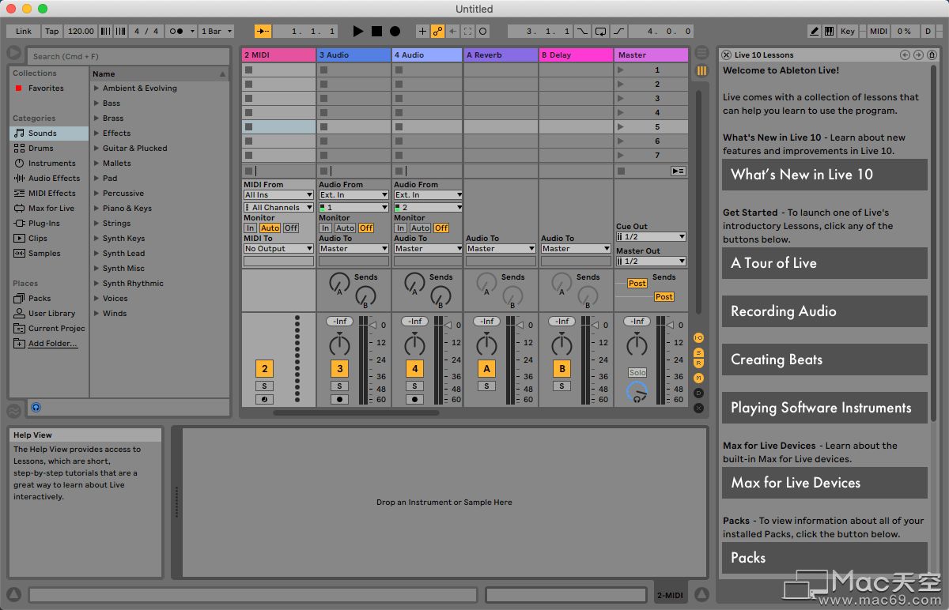The width and height of the screenshot is (949, 610).
Task: Click the Stop transport button
Action: click(x=376, y=32)
